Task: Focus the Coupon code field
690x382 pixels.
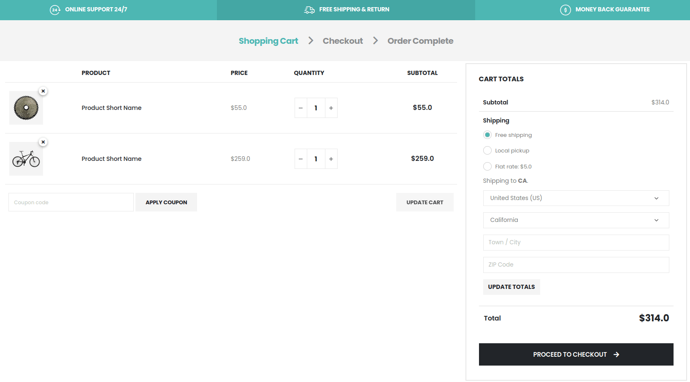Action: pos(71,203)
